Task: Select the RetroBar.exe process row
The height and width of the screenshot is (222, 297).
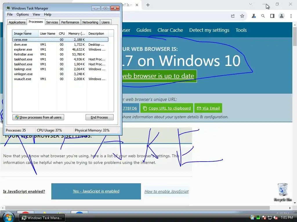Action: [x=60, y=54]
